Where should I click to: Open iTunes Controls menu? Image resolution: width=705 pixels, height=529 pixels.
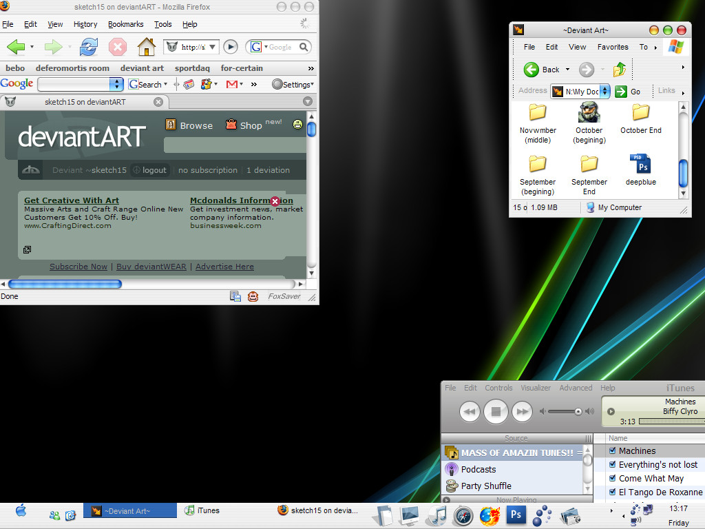[498, 388]
